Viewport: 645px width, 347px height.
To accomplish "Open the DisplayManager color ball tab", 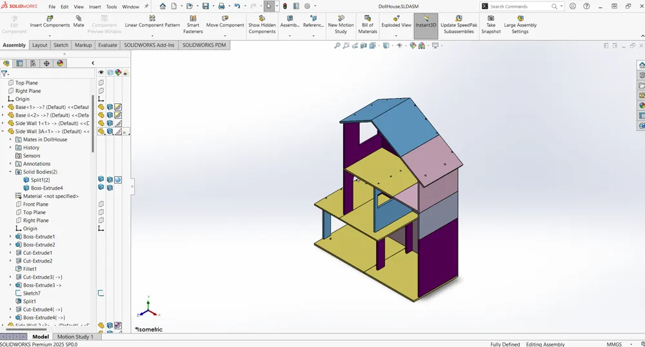I will 60,63.
